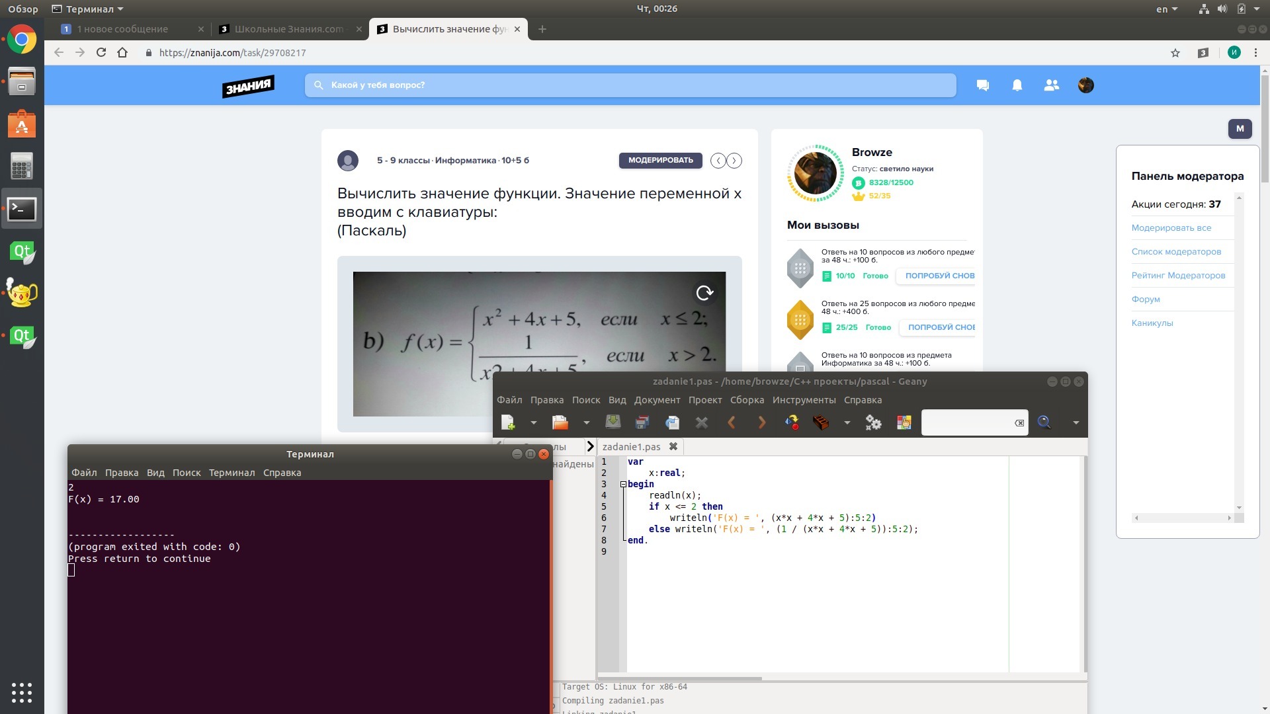The image size is (1270, 714).
Task: Rotate the task image with the circular arrow icon
Action: click(x=704, y=293)
